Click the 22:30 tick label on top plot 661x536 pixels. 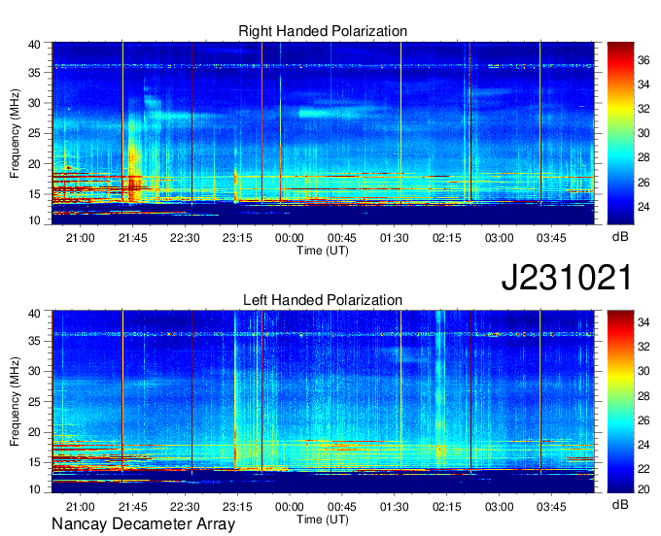pos(185,238)
